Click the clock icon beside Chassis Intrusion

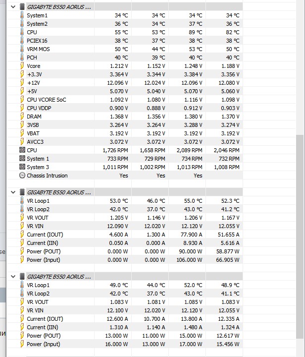22,176
